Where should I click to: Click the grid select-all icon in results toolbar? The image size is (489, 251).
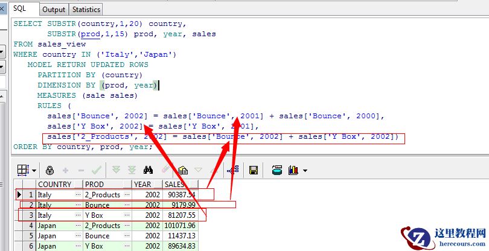click(22, 170)
